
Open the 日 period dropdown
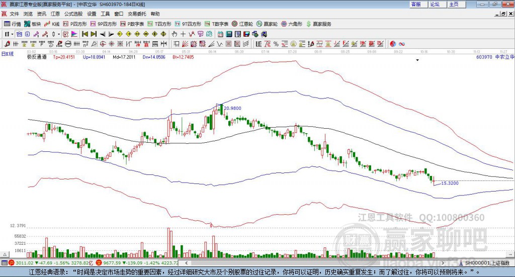(x=12, y=34)
